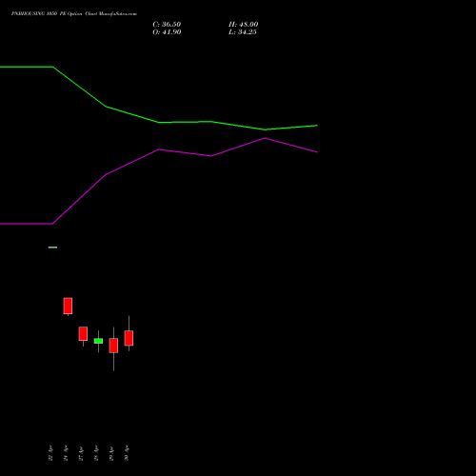
Task: Click the 28 Apr date axis label
Action: [96, 453]
